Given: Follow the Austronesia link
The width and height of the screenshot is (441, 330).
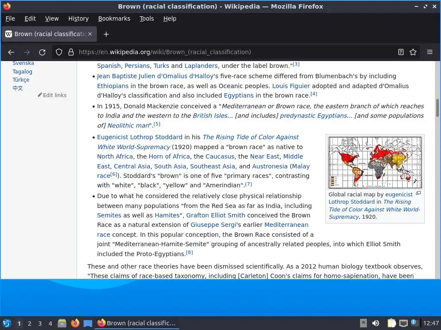Looking at the screenshot, I should pyautogui.click(x=270, y=166).
